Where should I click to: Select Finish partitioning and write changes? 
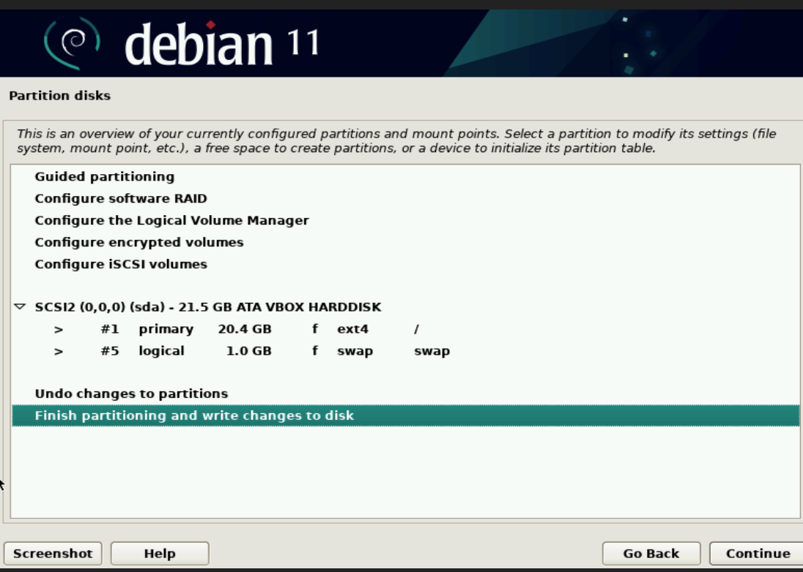click(194, 415)
